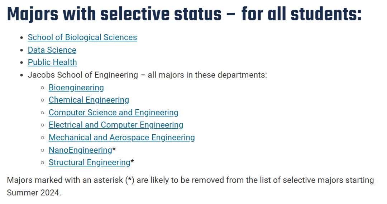Image resolution: width=387 pixels, height=204 pixels.
Task: Click the parenthesized asterisk in the footnote
Action: tap(130, 180)
